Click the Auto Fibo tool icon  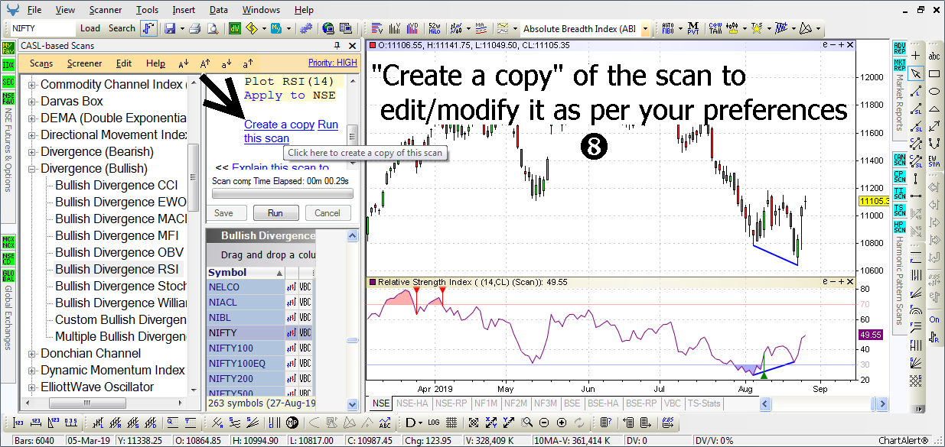[x=668, y=28]
